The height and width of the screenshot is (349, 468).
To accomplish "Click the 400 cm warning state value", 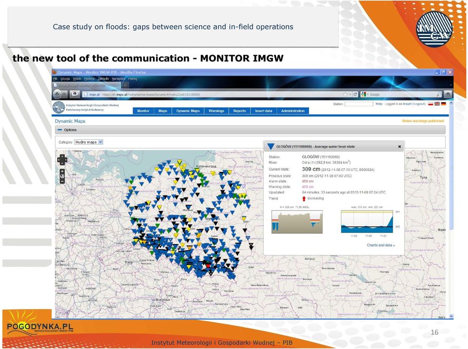I will coord(308,187).
